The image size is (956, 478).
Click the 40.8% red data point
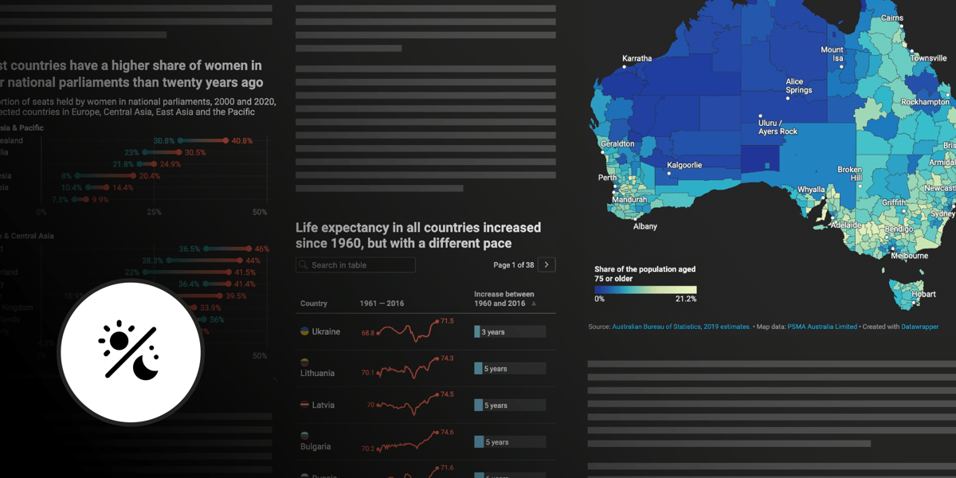[226, 141]
